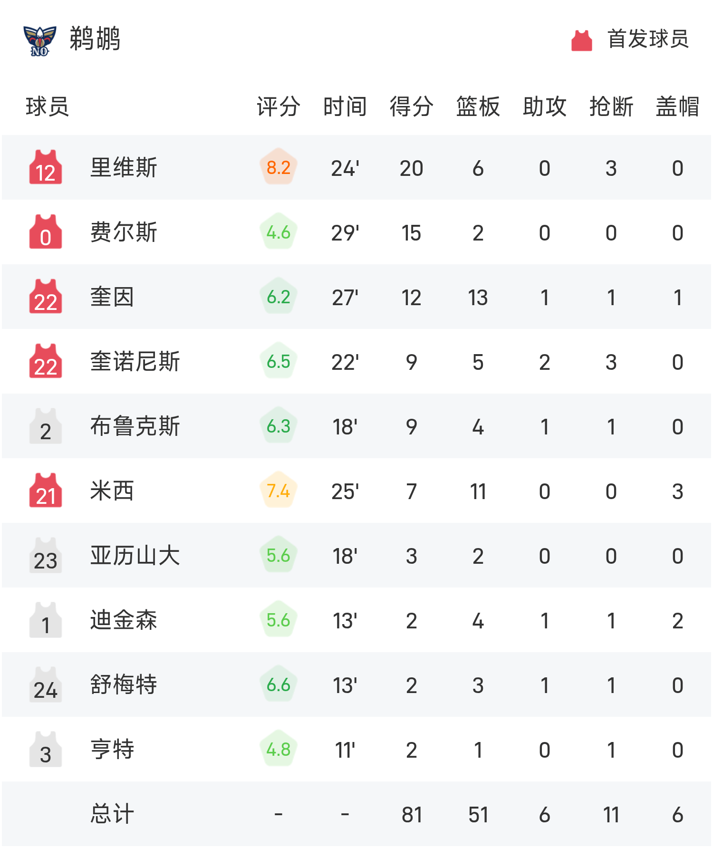Click the gray number 1 jersey icon
The image size is (713, 848).
click(46, 620)
